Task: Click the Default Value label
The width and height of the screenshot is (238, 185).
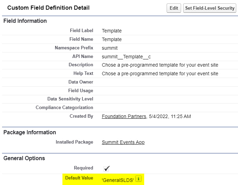Action: click(79, 178)
